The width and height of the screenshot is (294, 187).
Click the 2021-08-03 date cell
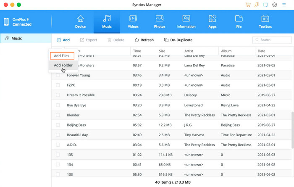click(x=266, y=65)
